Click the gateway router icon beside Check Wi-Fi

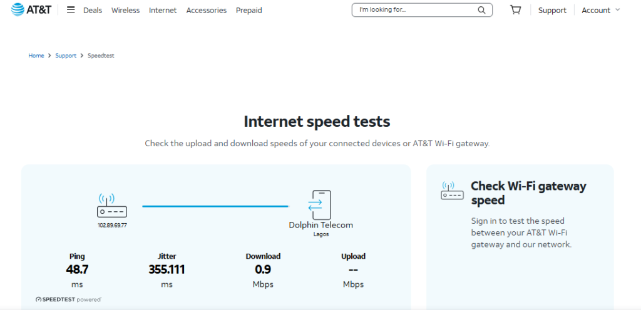pyautogui.click(x=452, y=191)
